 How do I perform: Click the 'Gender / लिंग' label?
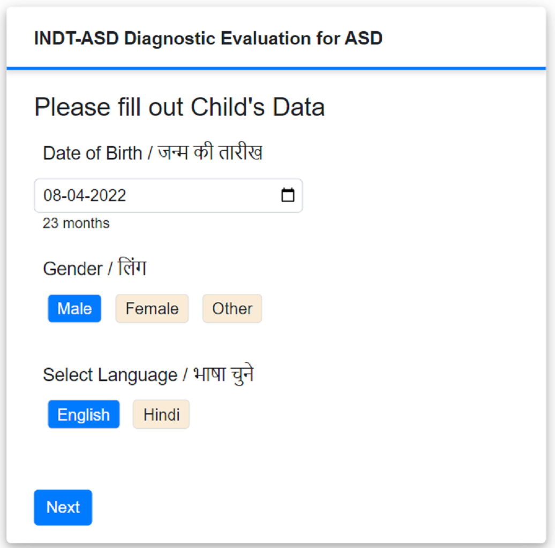pyautogui.click(x=94, y=268)
